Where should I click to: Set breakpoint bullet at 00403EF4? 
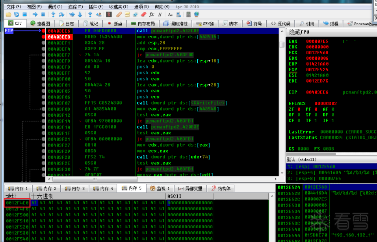43,49
